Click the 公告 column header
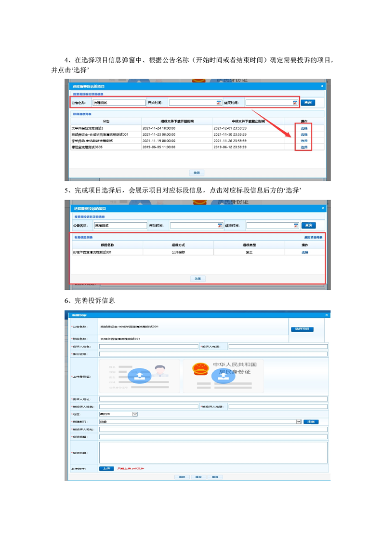 point(106,122)
